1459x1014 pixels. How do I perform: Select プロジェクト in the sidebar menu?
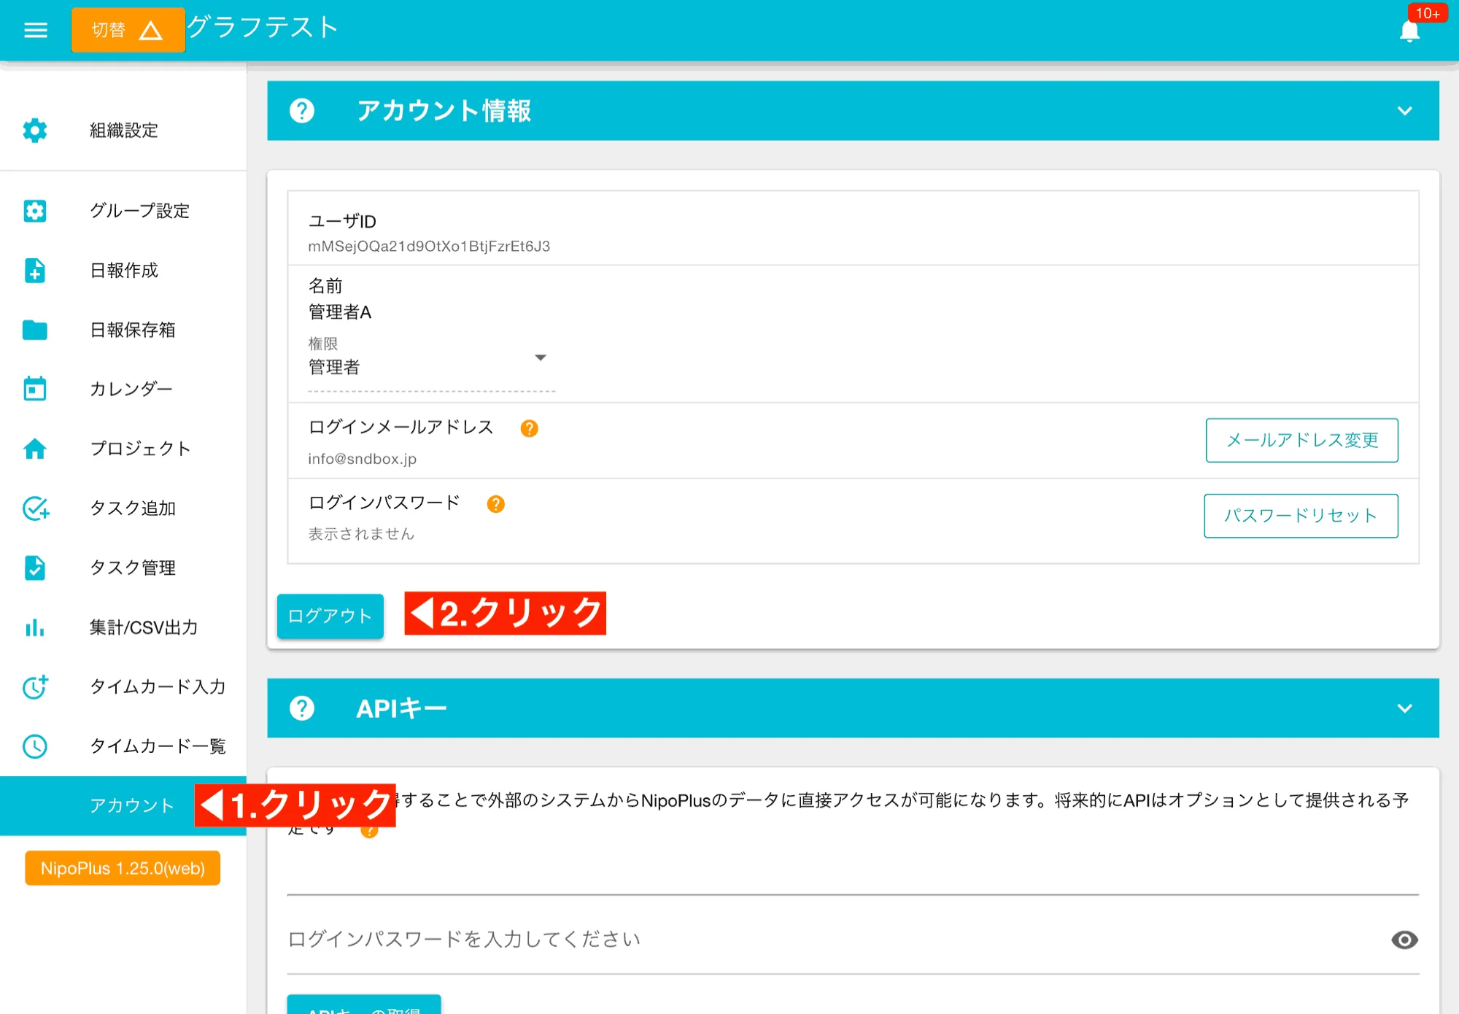point(140,449)
